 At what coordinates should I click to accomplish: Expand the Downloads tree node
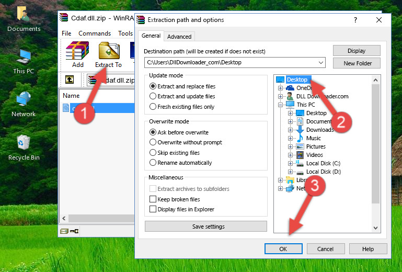290,130
